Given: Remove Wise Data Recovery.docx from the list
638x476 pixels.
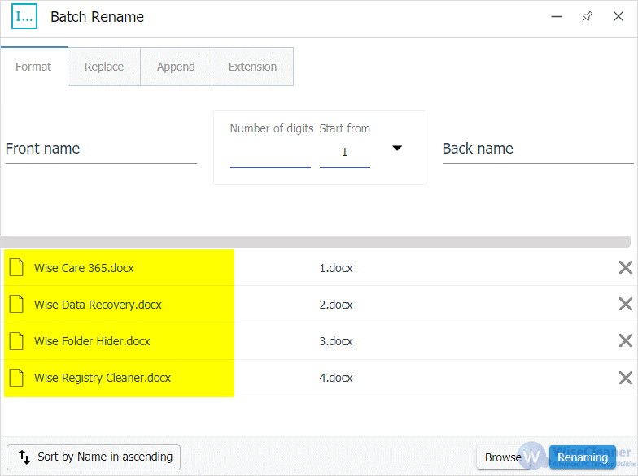Looking at the screenshot, I should [x=625, y=304].
